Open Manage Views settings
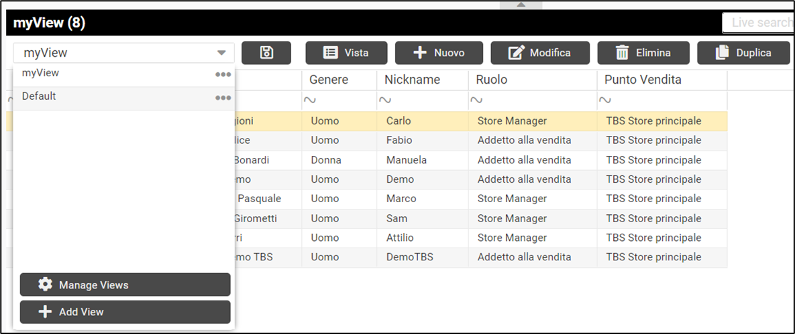The image size is (795, 334). [x=125, y=284]
